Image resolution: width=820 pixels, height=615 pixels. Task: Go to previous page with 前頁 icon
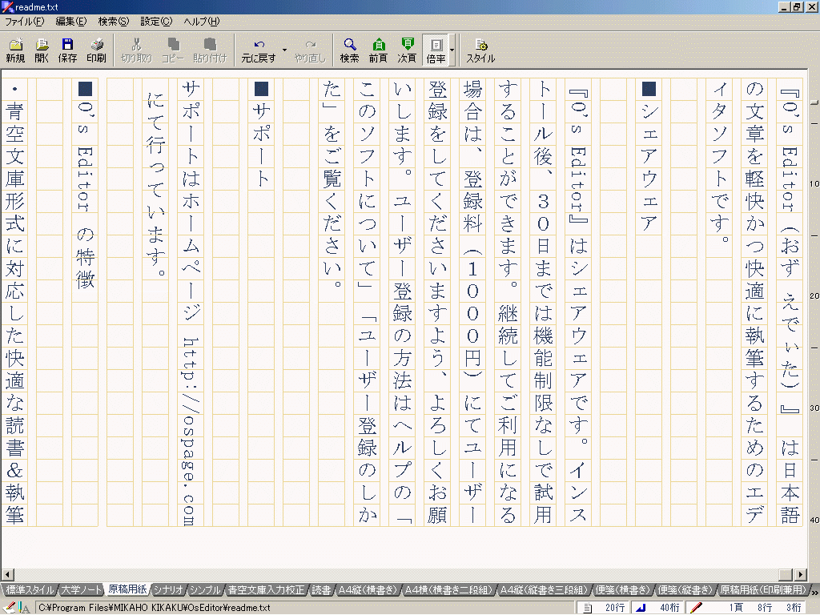[378, 50]
